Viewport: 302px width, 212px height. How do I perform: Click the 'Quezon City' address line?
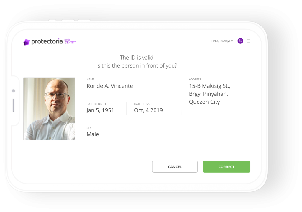click(x=204, y=102)
